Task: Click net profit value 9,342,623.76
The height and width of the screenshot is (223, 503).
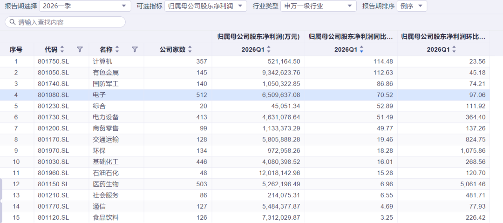Action: [282, 73]
